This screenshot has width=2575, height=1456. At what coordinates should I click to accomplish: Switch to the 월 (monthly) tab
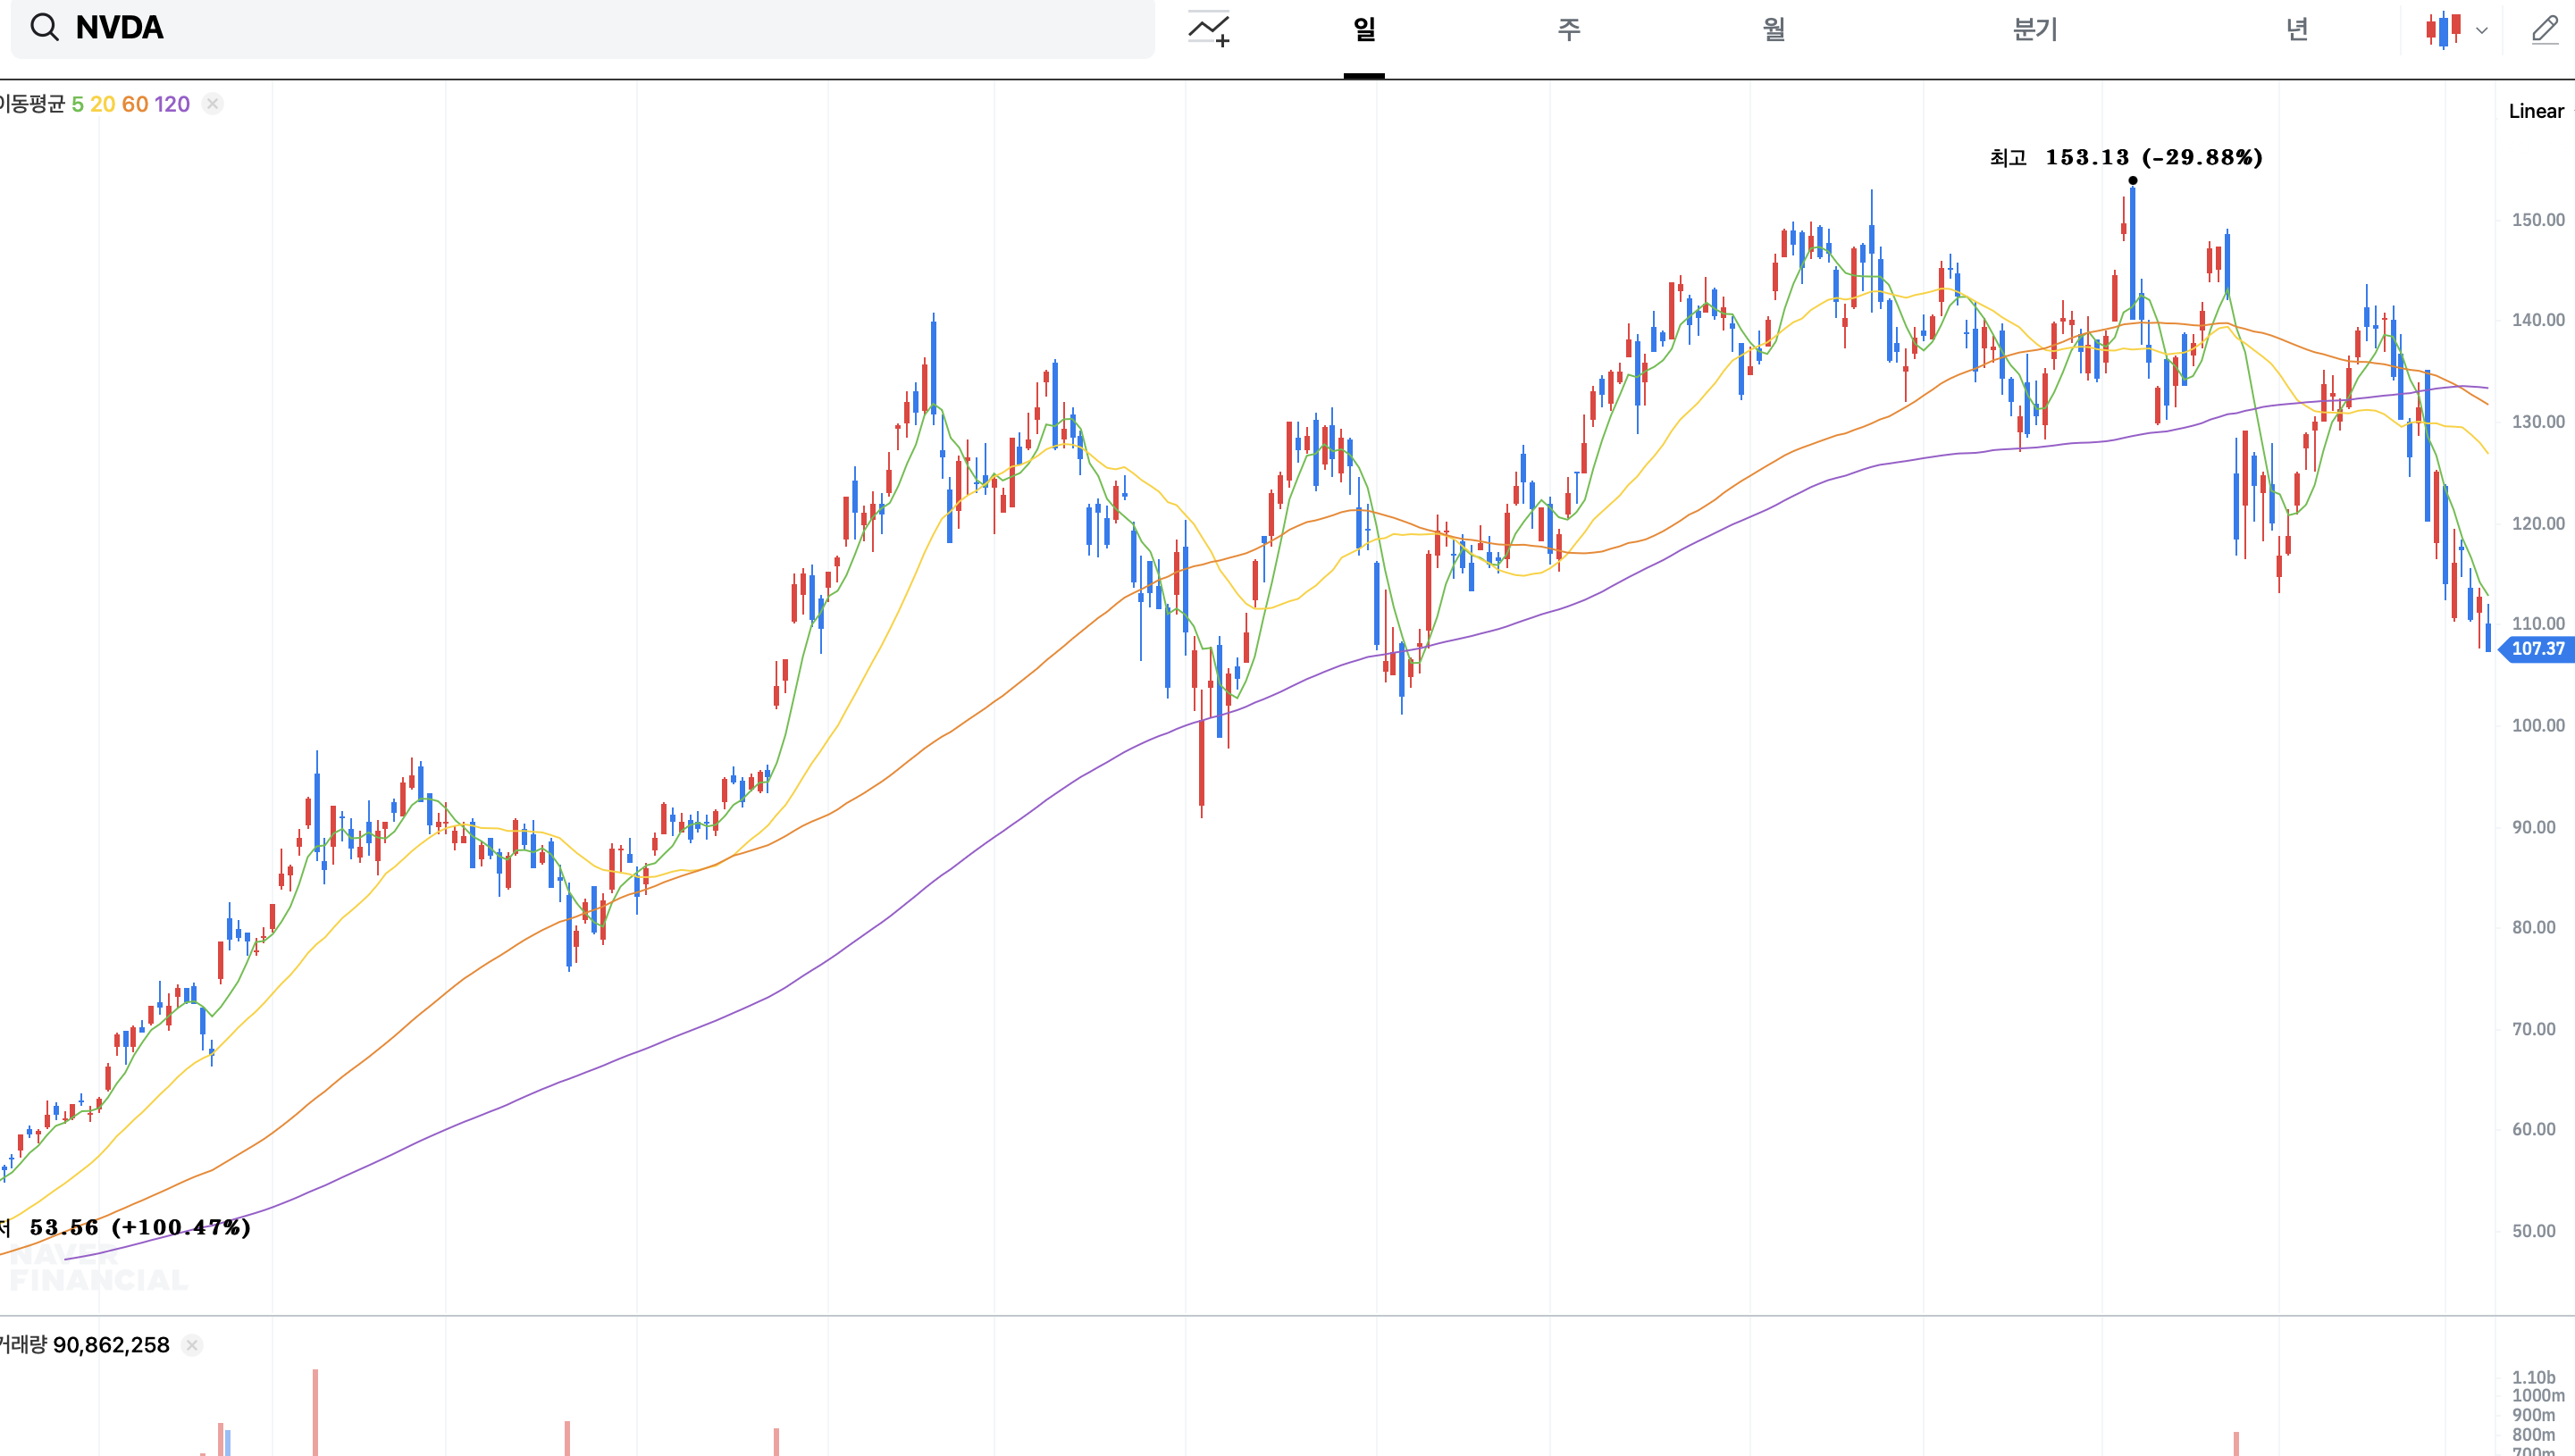1773,29
